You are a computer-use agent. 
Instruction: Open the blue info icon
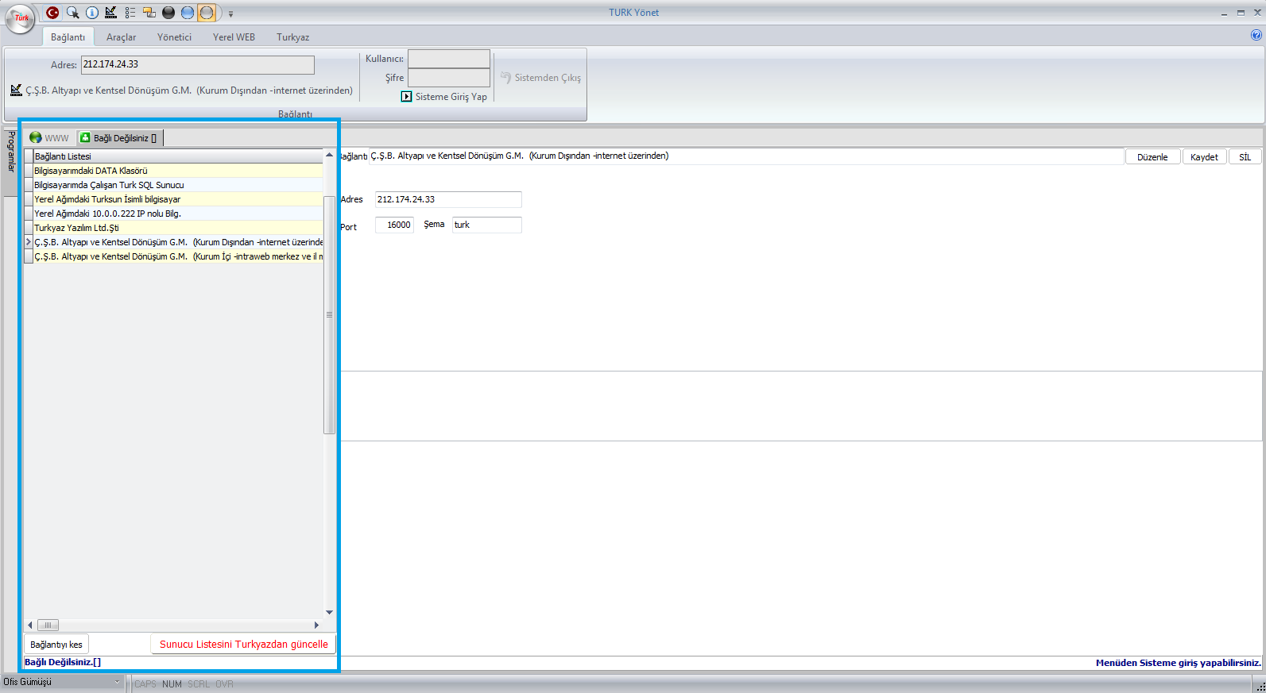91,13
